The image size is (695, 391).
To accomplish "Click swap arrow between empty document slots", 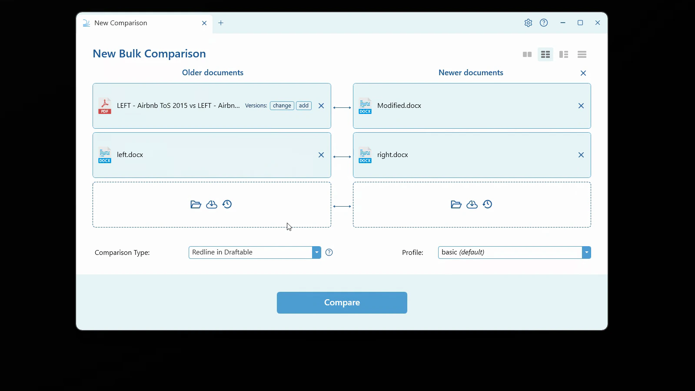I will [342, 206].
